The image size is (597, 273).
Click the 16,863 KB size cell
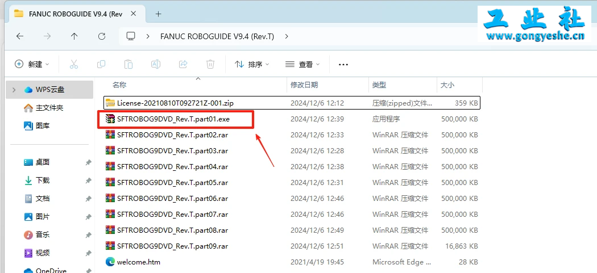click(462, 246)
